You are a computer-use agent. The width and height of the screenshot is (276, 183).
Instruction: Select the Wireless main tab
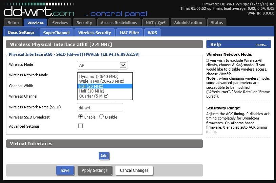tap(35, 23)
